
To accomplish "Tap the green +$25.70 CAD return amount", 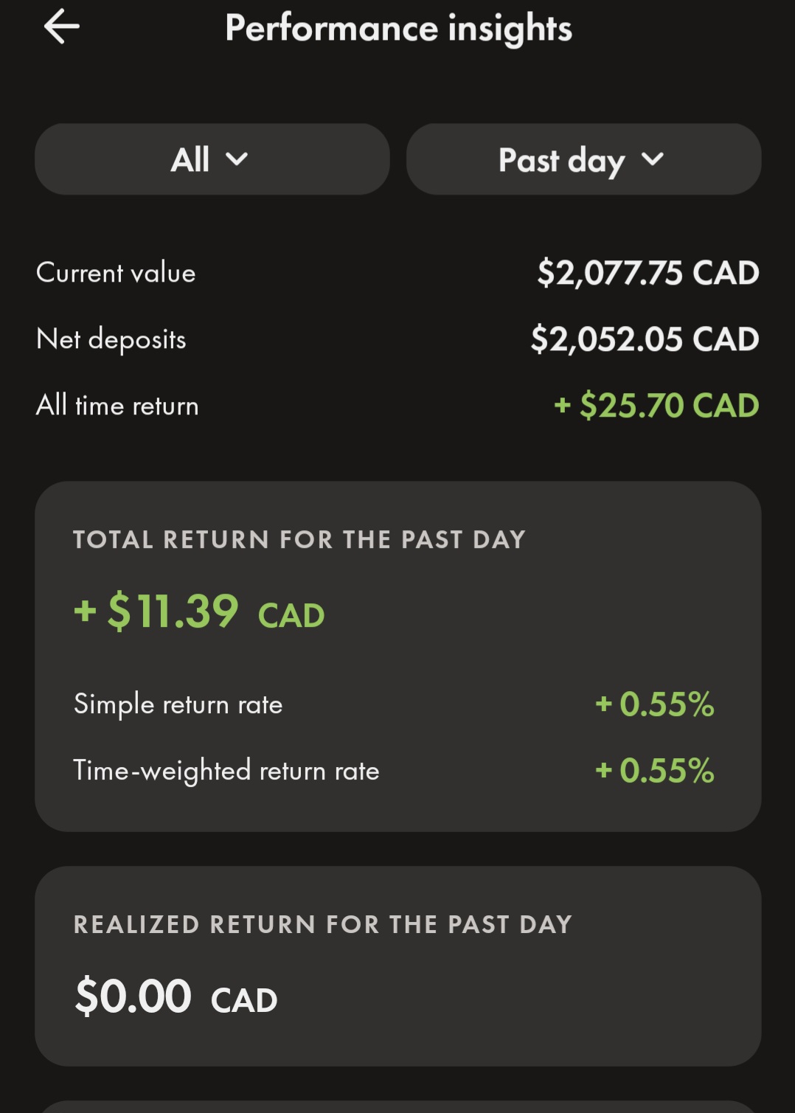I will click(656, 406).
